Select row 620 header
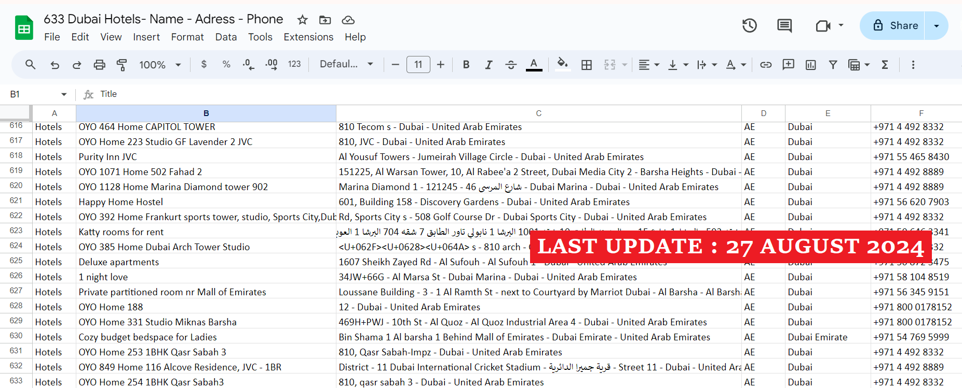The image size is (962, 388). click(16, 186)
